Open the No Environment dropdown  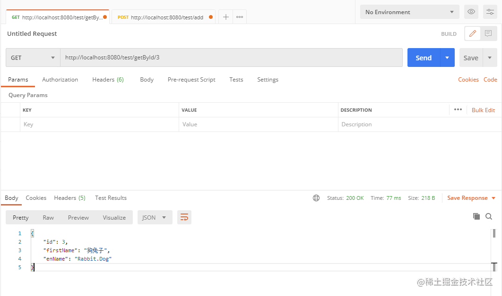click(409, 12)
